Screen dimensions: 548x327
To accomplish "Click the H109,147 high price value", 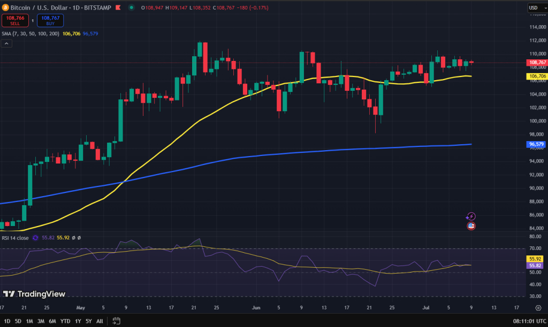I will tap(177, 7).
